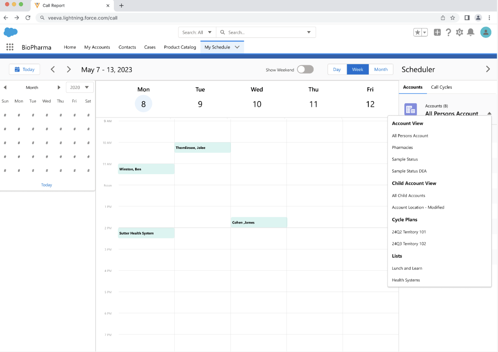This screenshot has width=498, height=352.
Task: Switch calendar to Month view
Action: [381, 70]
